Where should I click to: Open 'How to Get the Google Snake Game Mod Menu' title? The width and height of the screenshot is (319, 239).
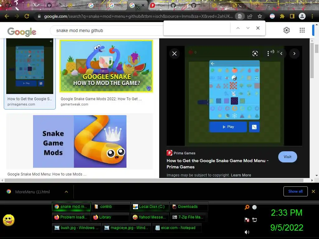point(217,164)
